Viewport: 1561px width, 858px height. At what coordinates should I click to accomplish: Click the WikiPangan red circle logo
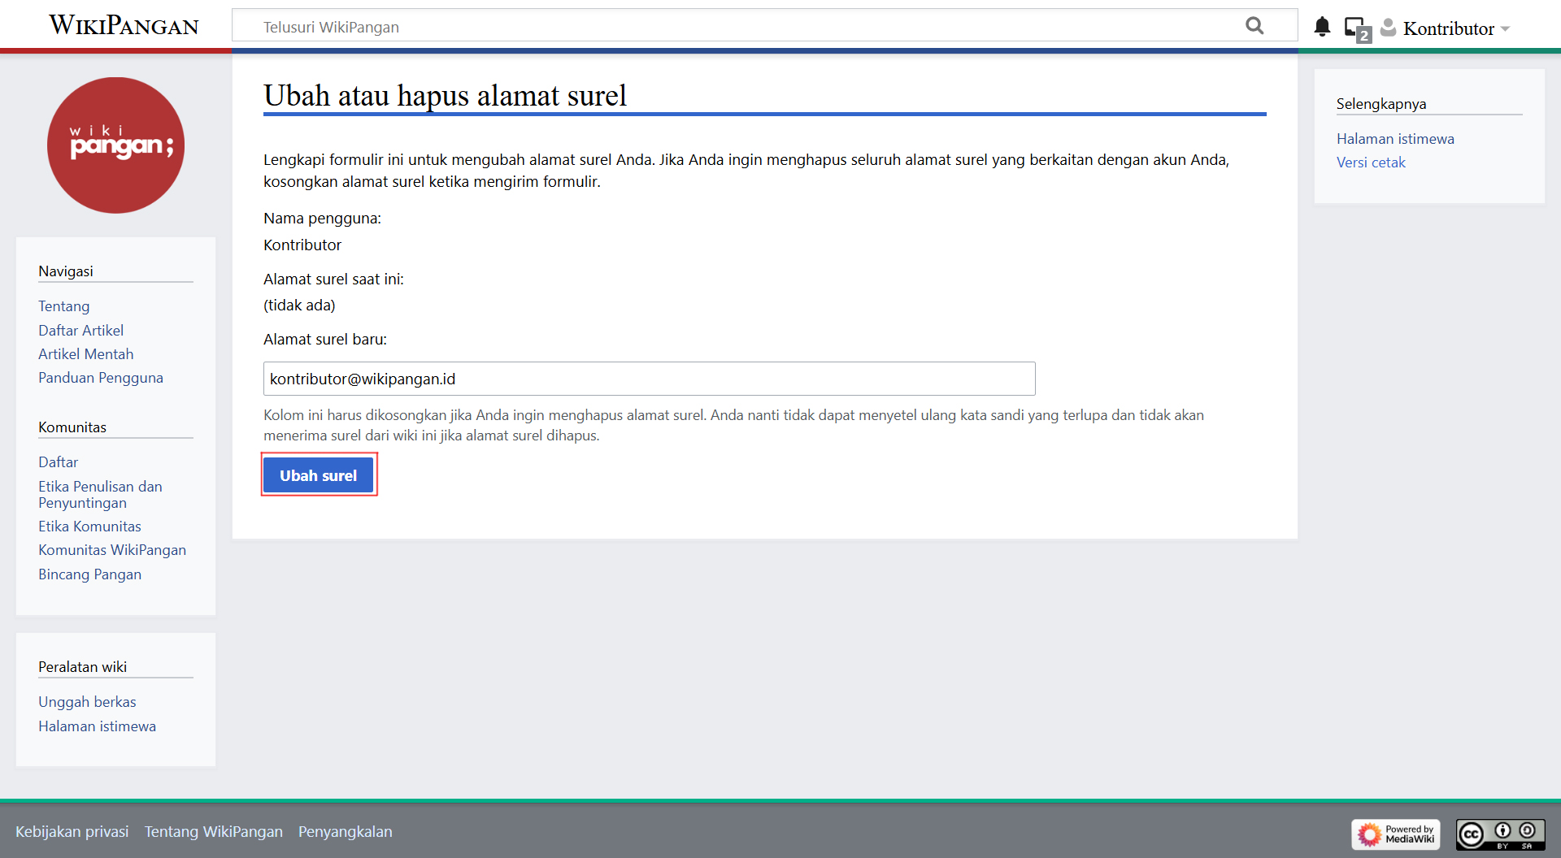(115, 145)
